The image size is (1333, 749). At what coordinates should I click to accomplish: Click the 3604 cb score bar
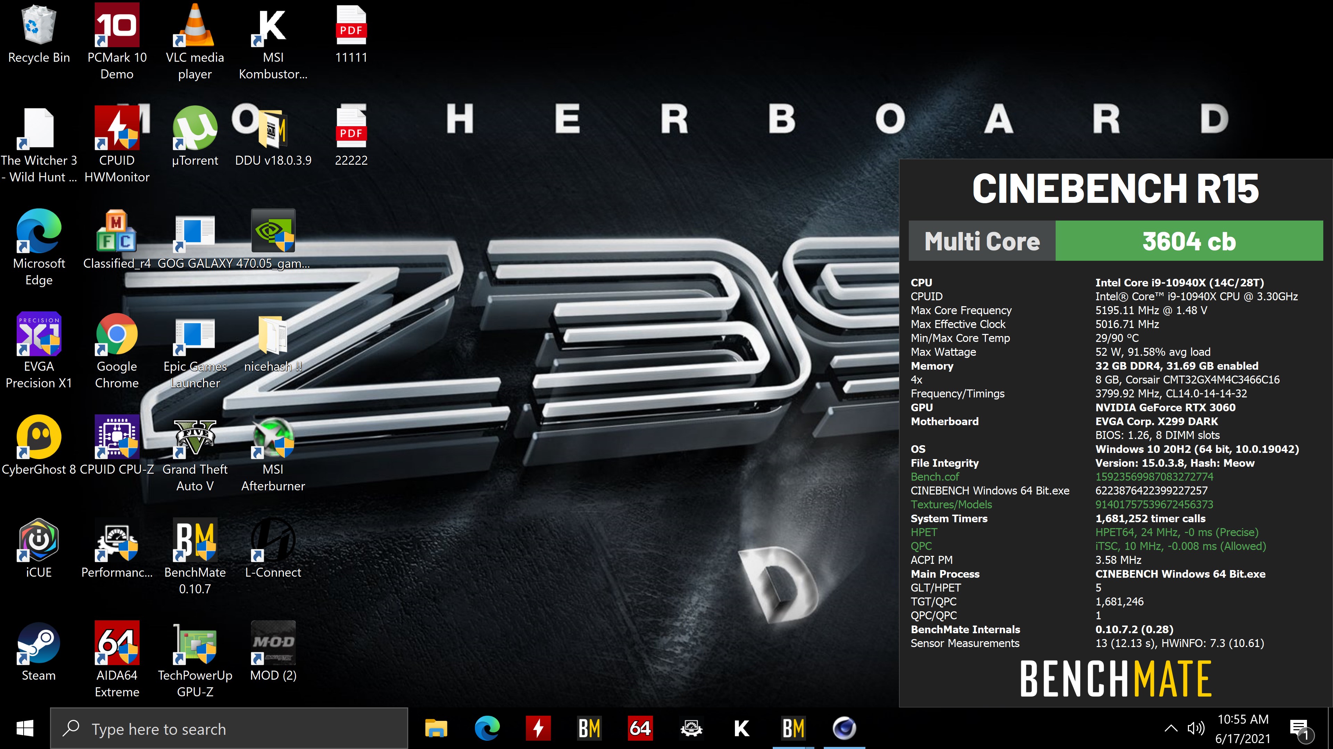(1189, 241)
